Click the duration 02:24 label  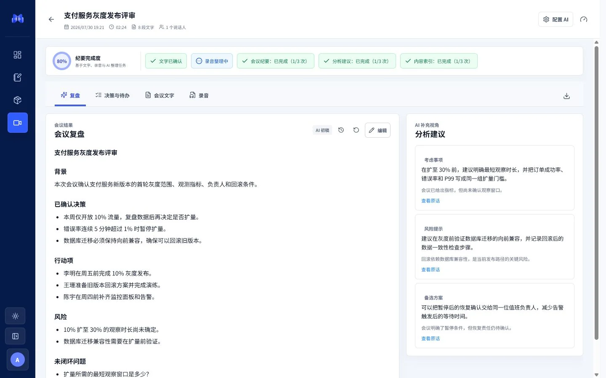point(118,27)
